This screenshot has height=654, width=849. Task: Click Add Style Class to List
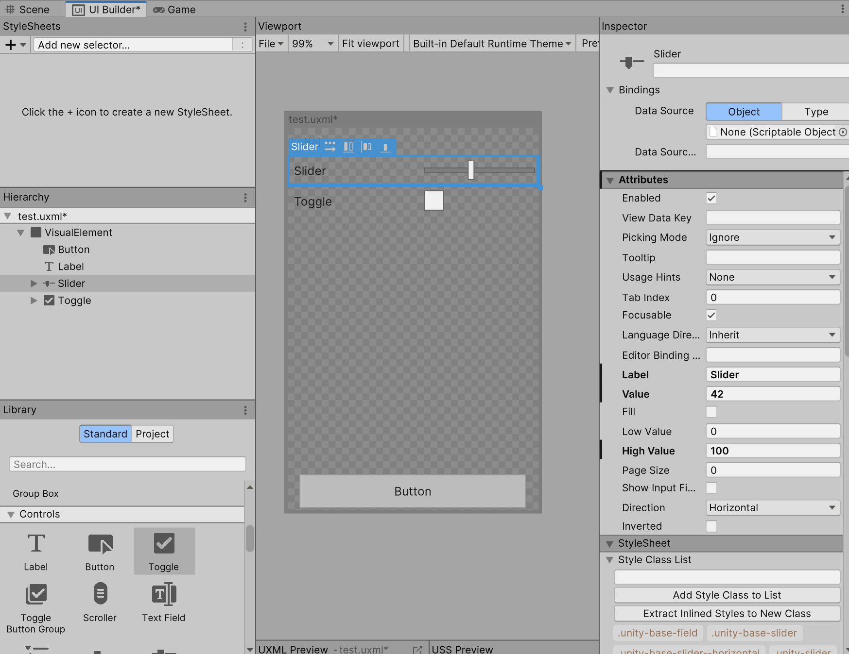[x=727, y=595]
